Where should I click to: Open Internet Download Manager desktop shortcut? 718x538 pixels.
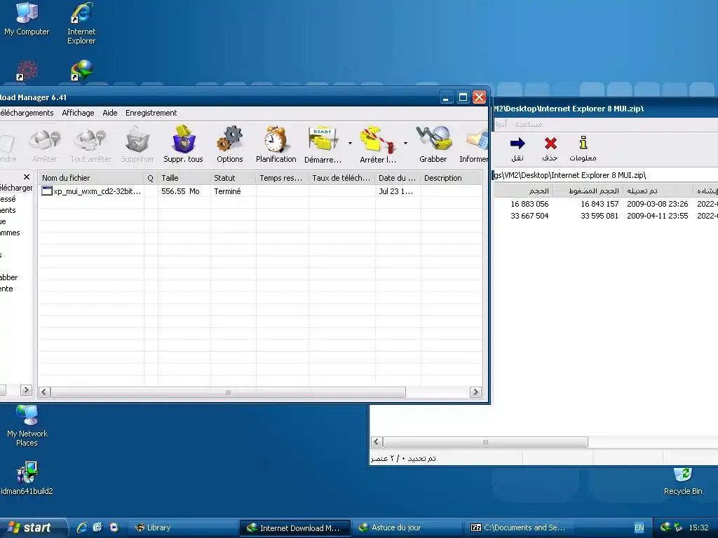(x=81, y=70)
